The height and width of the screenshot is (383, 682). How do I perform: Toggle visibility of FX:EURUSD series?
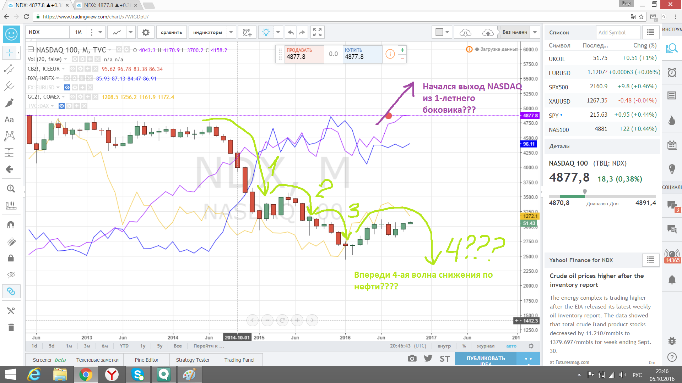[67, 87]
